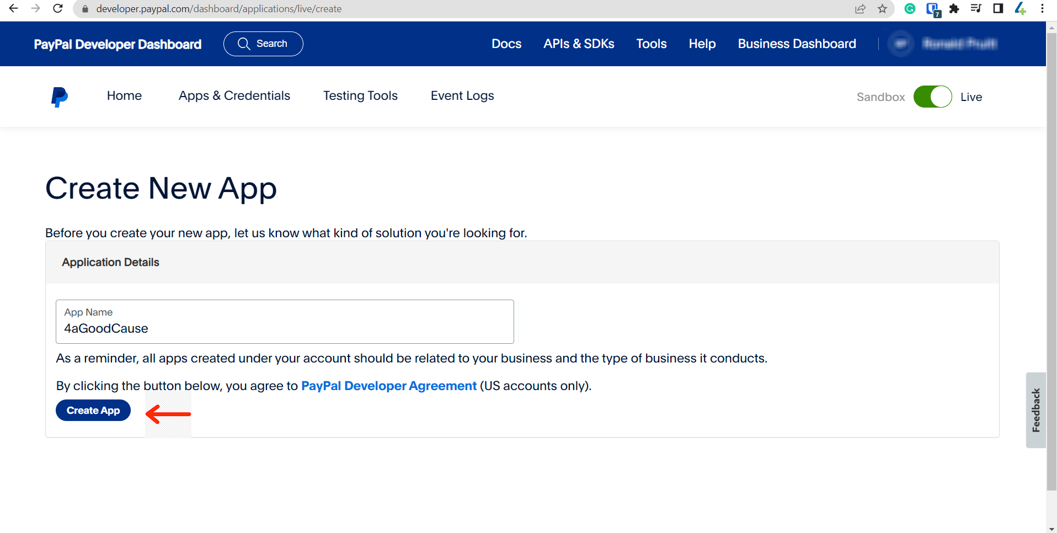Open the browser side panel icon

pyautogui.click(x=998, y=9)
